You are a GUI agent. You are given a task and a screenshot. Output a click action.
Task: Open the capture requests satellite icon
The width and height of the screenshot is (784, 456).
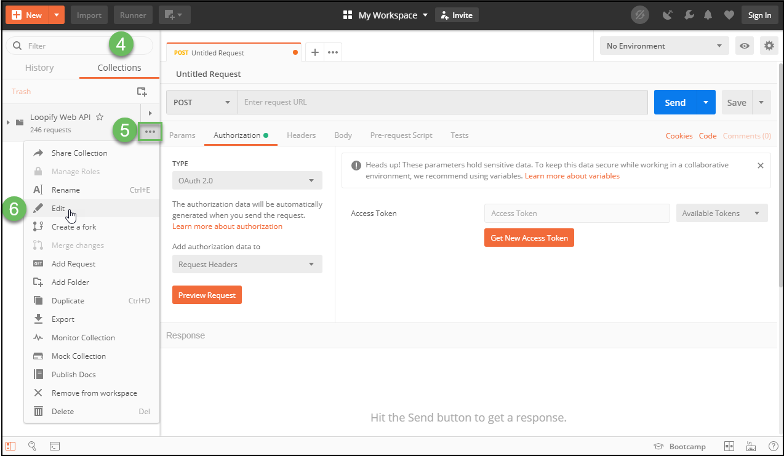click(668, 15)
